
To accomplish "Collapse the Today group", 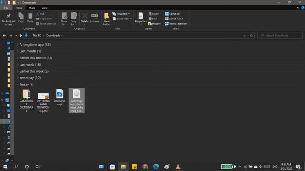I will point(18,85).
